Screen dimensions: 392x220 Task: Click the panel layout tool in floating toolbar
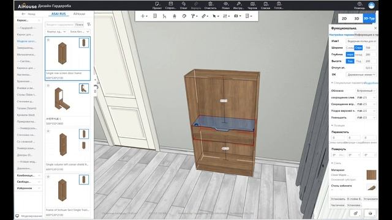pos(155,16)
